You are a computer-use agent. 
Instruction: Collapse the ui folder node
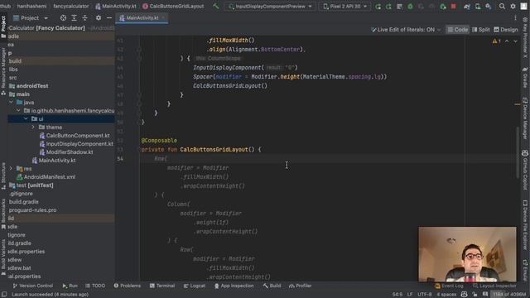coord(26,118)
